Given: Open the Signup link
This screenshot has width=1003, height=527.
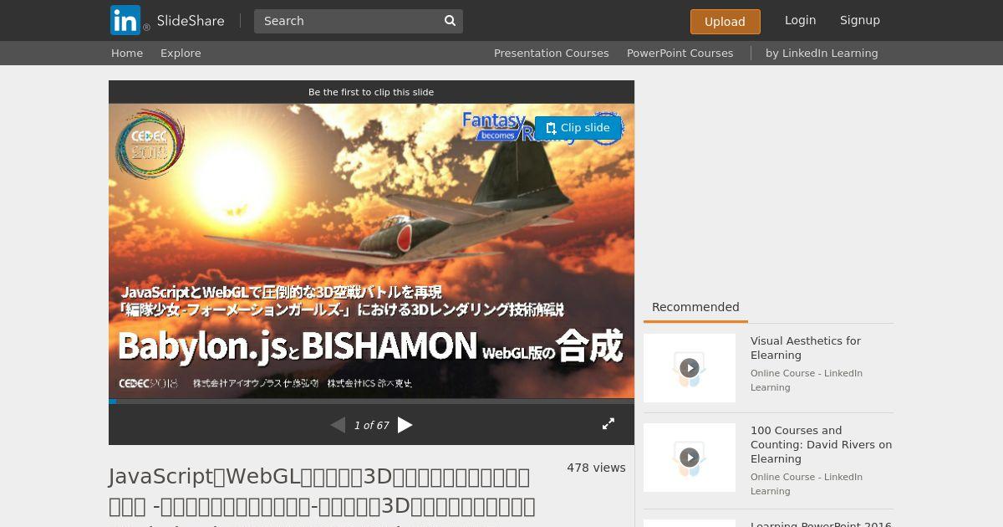Looking at the screenshot, I should click(859, 20).
